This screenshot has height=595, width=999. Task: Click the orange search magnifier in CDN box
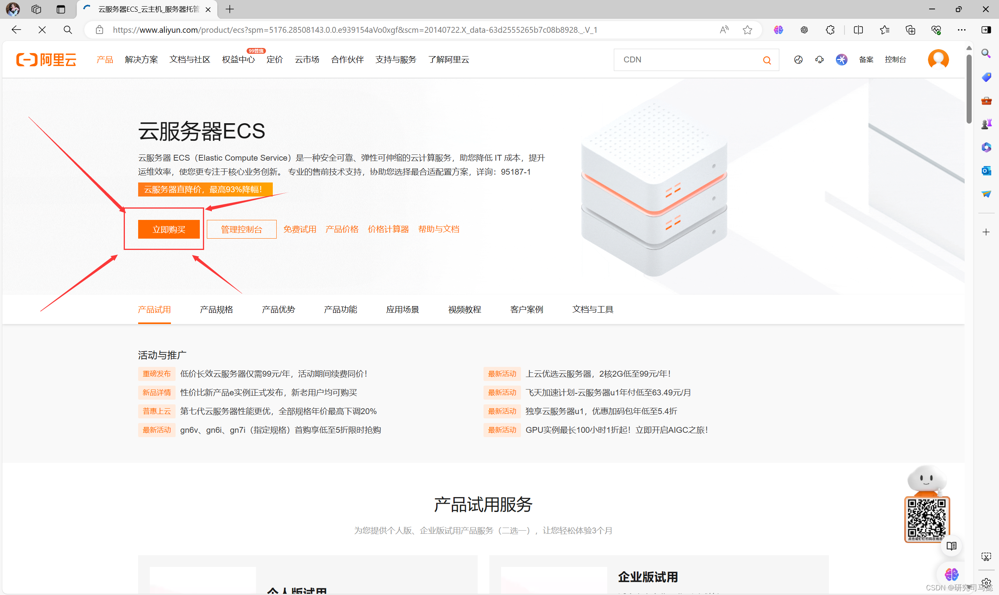[x=767, y=60]
